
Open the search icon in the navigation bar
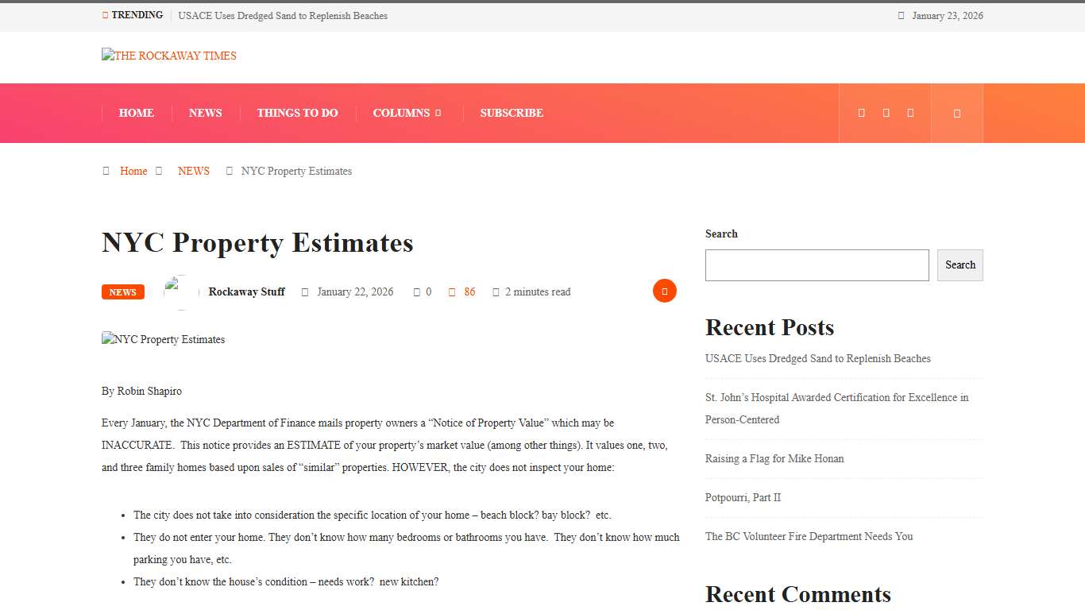[956, 113]
